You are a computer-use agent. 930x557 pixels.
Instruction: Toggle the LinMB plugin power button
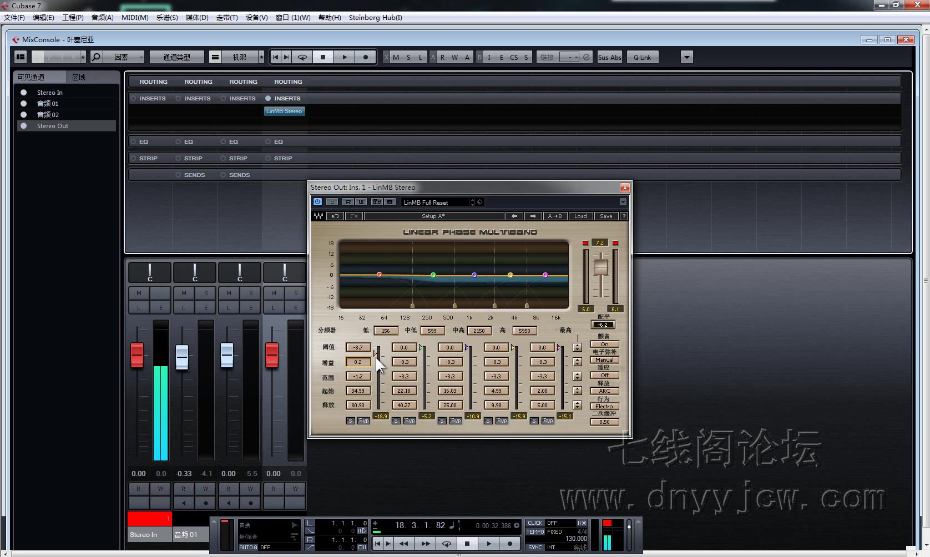(317, 202)
